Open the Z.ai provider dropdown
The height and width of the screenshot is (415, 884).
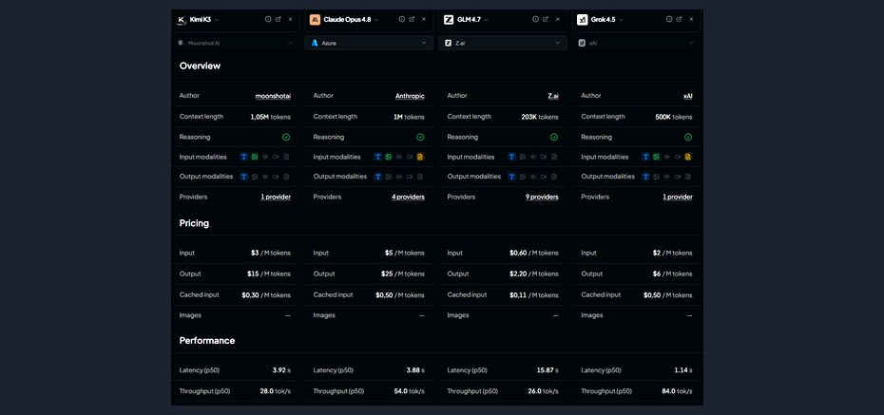503,43
